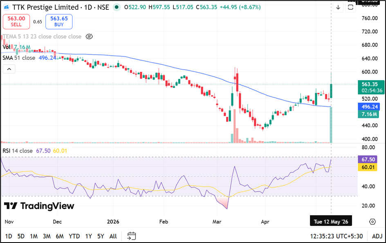
Task: Click the TTK Prestige symbol logo icon
Action: pyautogui.click(x=7, y=7)
